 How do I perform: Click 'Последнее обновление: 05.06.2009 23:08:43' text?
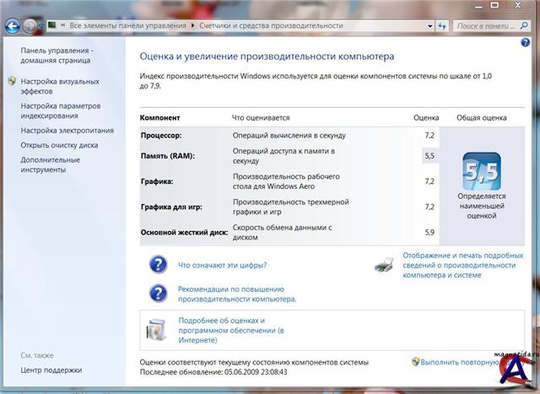[213, 372]
